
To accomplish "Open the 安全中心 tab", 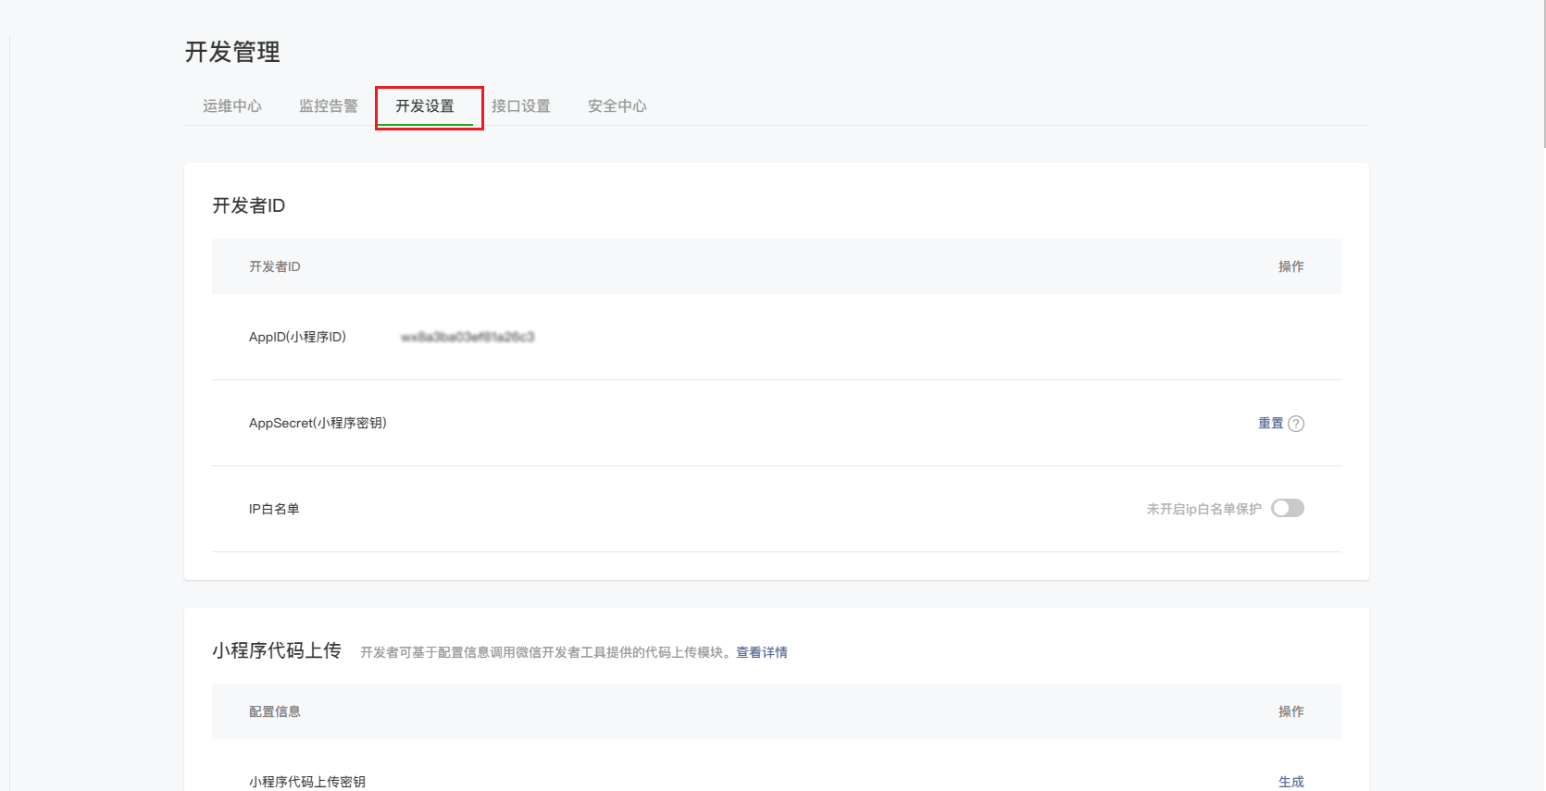I will pyautogui.click(x=617, y=106).
